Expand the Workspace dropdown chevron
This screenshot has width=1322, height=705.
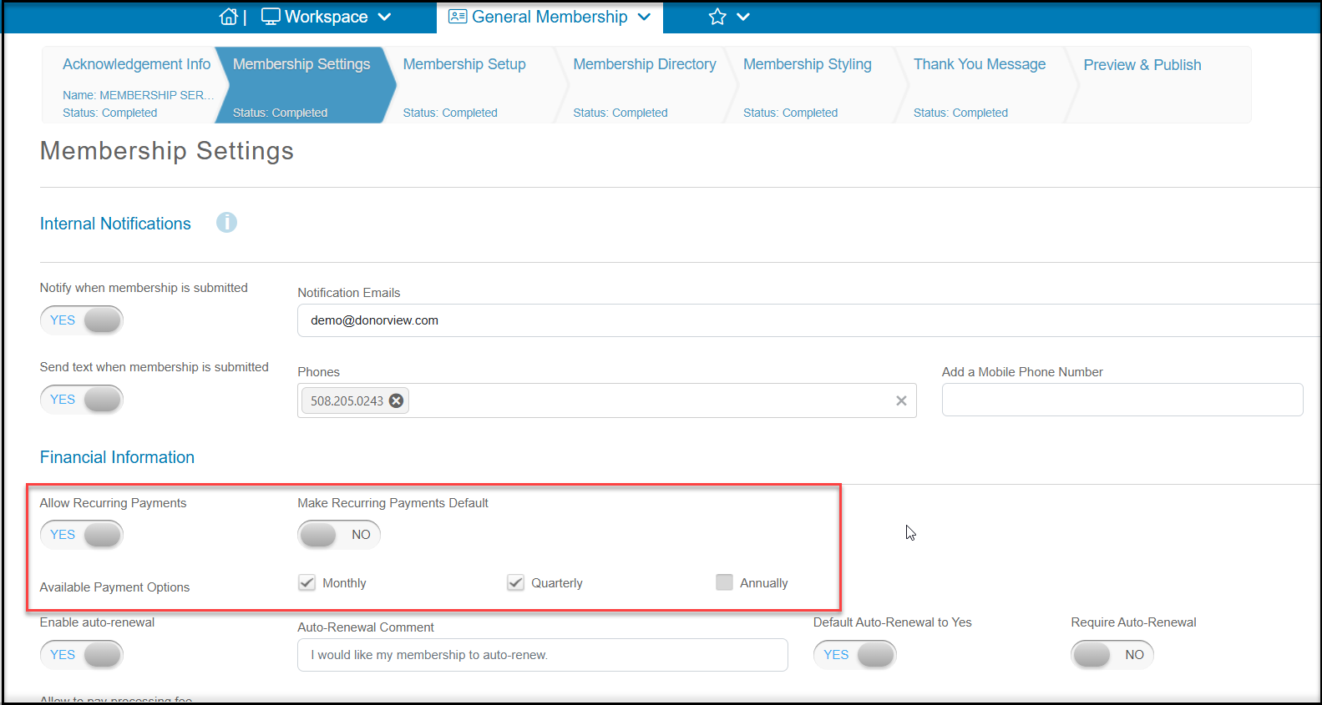point(384,17)
